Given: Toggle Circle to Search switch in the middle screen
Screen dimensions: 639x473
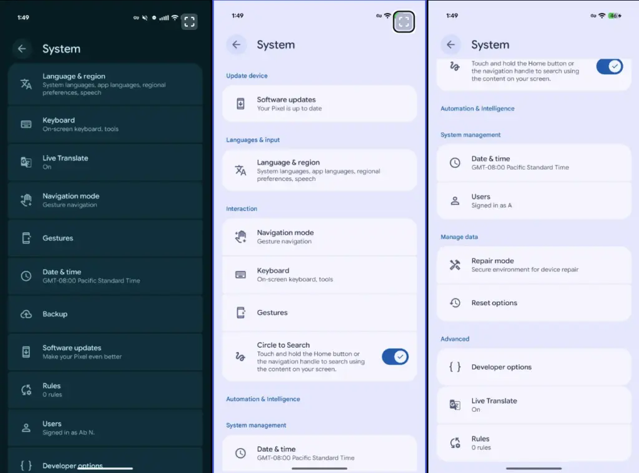Looking at the screenshot, I should coord(395,356).
